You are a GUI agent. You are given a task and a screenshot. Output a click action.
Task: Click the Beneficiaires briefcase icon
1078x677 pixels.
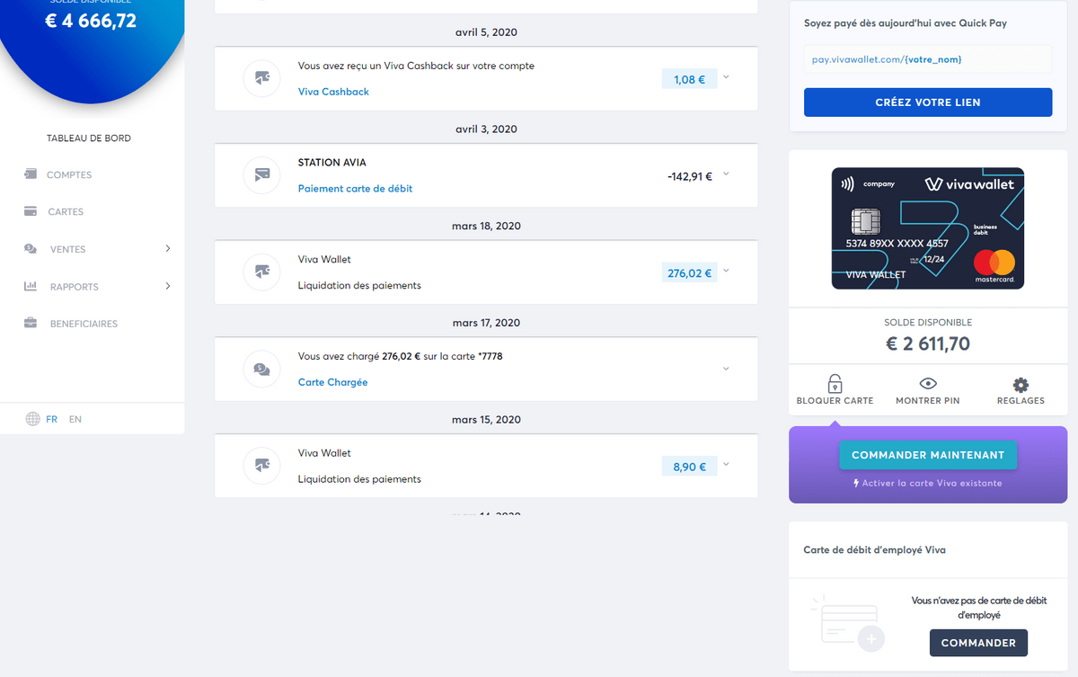pos(31,324)
